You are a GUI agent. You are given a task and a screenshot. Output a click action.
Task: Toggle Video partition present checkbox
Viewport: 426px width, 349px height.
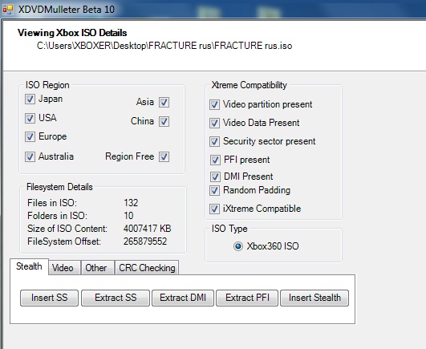pyautogui.click(x=214, y=104)
